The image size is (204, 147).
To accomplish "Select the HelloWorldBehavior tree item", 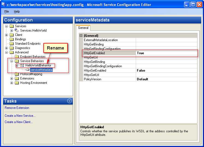I will (38, 65).
